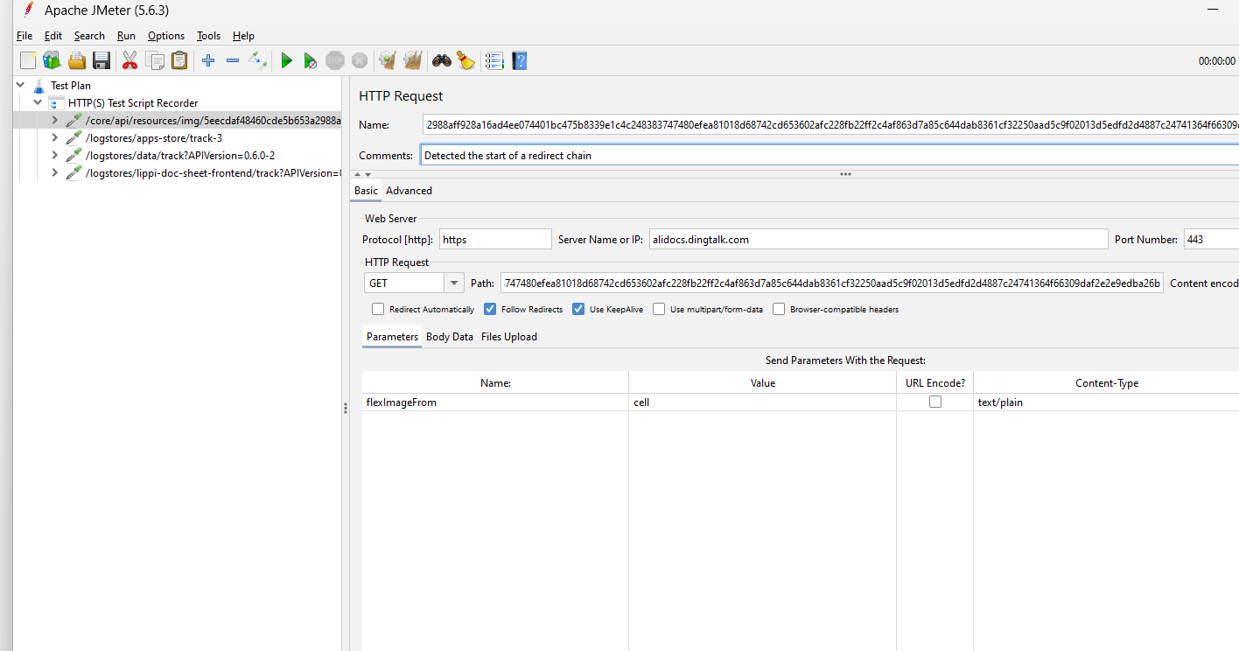Click the Clear All double broom icon

(413, 60)
